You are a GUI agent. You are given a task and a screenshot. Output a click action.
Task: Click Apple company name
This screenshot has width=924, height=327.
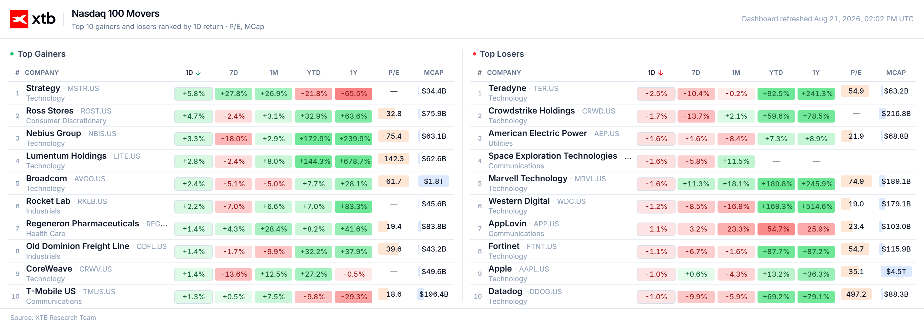[x=500, y=269]
